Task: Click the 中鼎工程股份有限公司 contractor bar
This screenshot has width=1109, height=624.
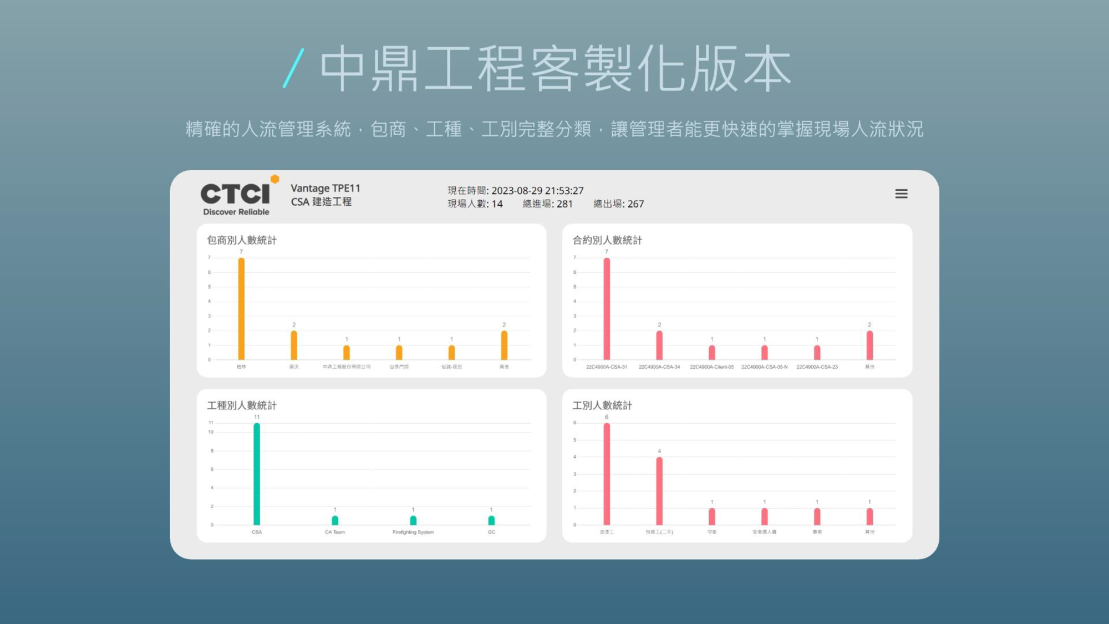Action: coord(347,352)
